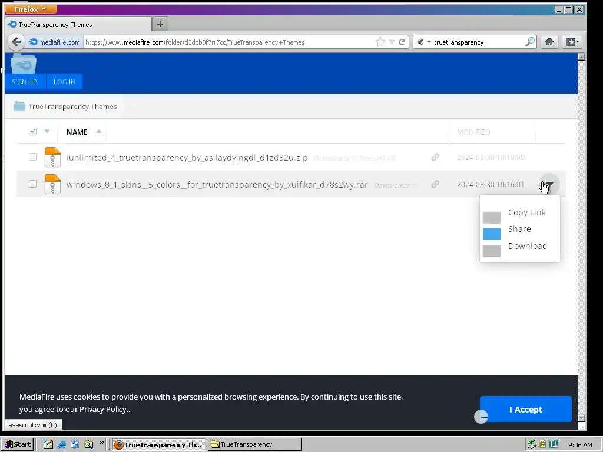This screenshot has width=603, height=452.
Task: Click the URL address field
Action: [229, 42]
